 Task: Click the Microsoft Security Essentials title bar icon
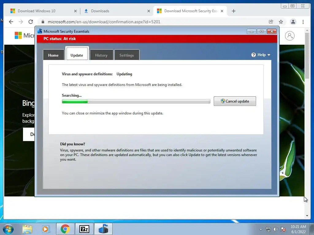[x=40, y=31]
